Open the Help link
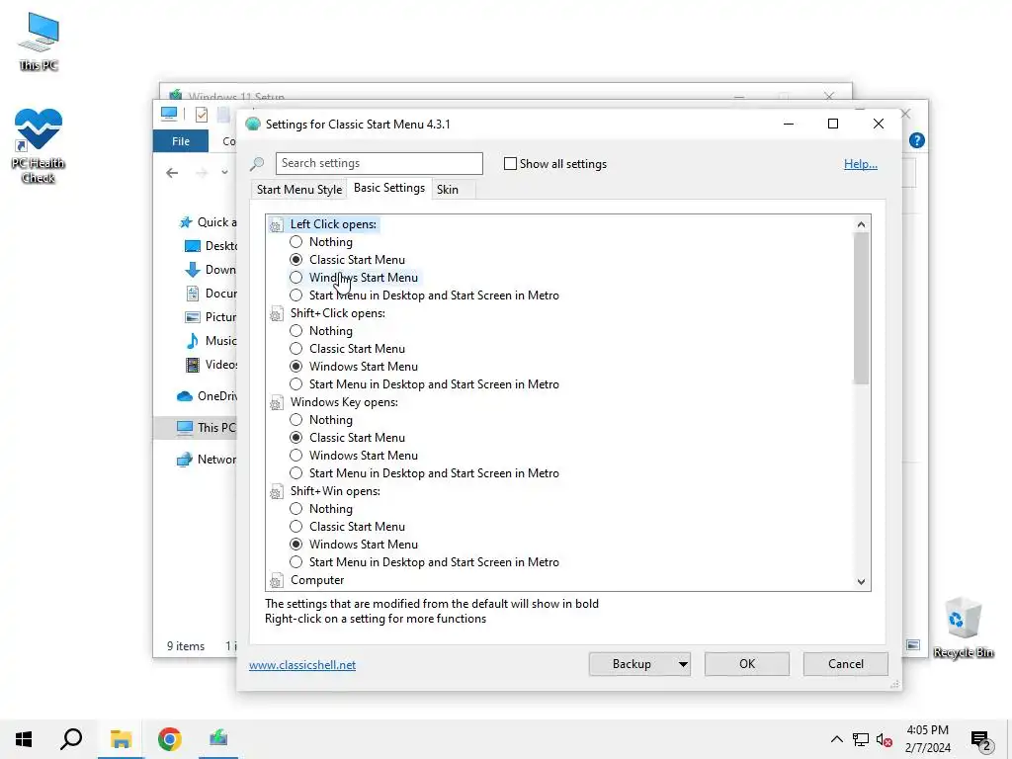1012x759 pixels. click(861, 164)
